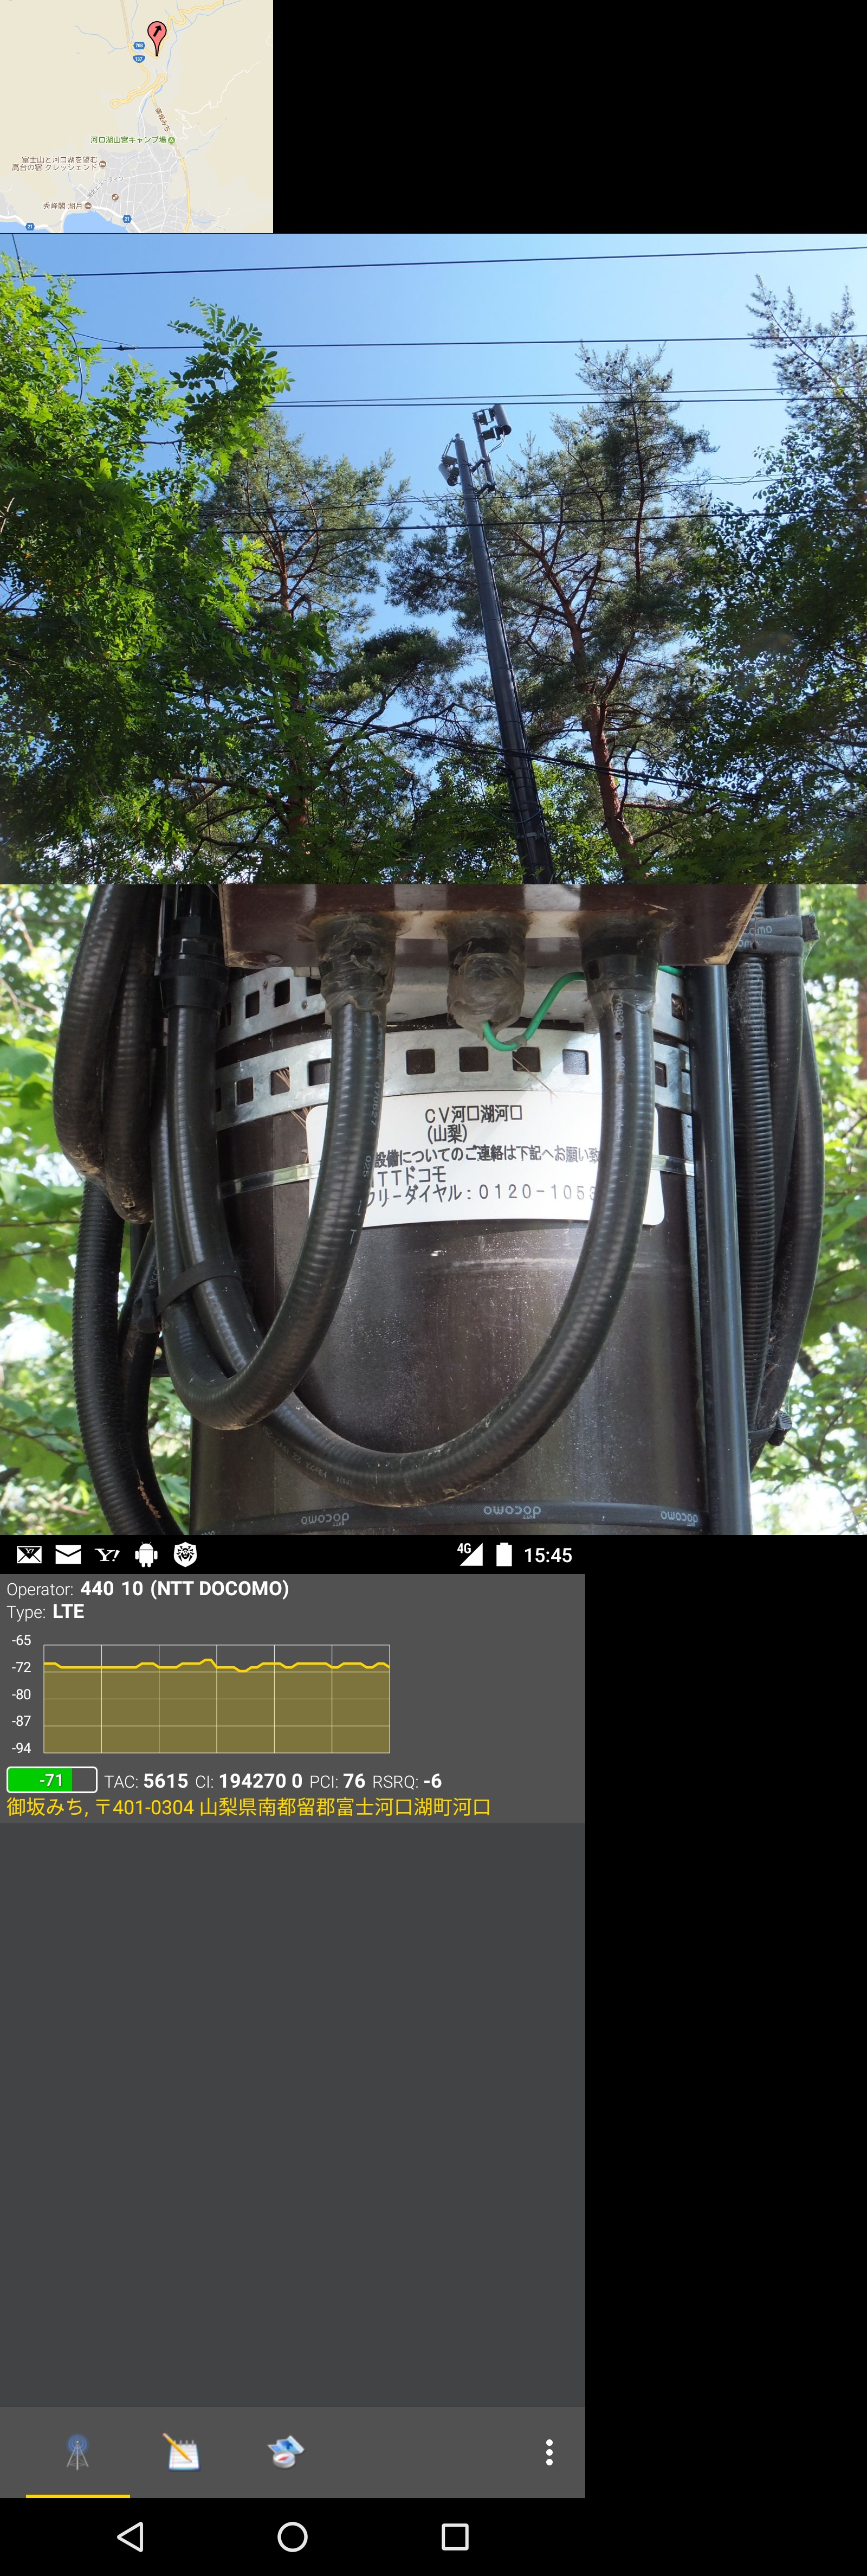Select the CI value 194270 0
Screen dimensions: 867x2576
tap(261, 1781)
